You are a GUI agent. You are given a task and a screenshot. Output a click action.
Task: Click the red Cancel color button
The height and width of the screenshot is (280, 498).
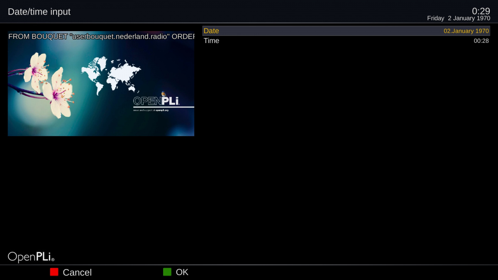pos(54,272)
